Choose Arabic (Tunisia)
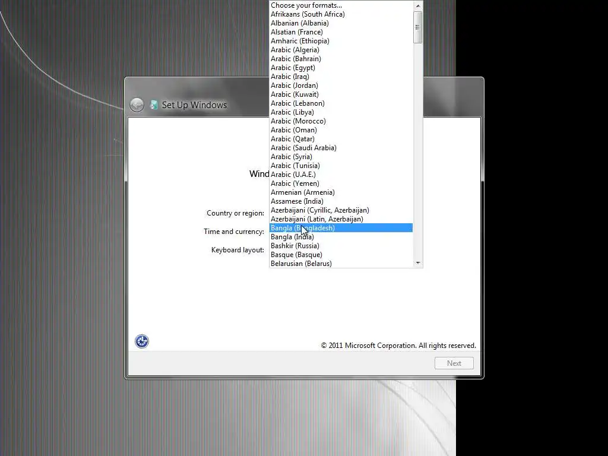608x456 pixels. (341, 166)
